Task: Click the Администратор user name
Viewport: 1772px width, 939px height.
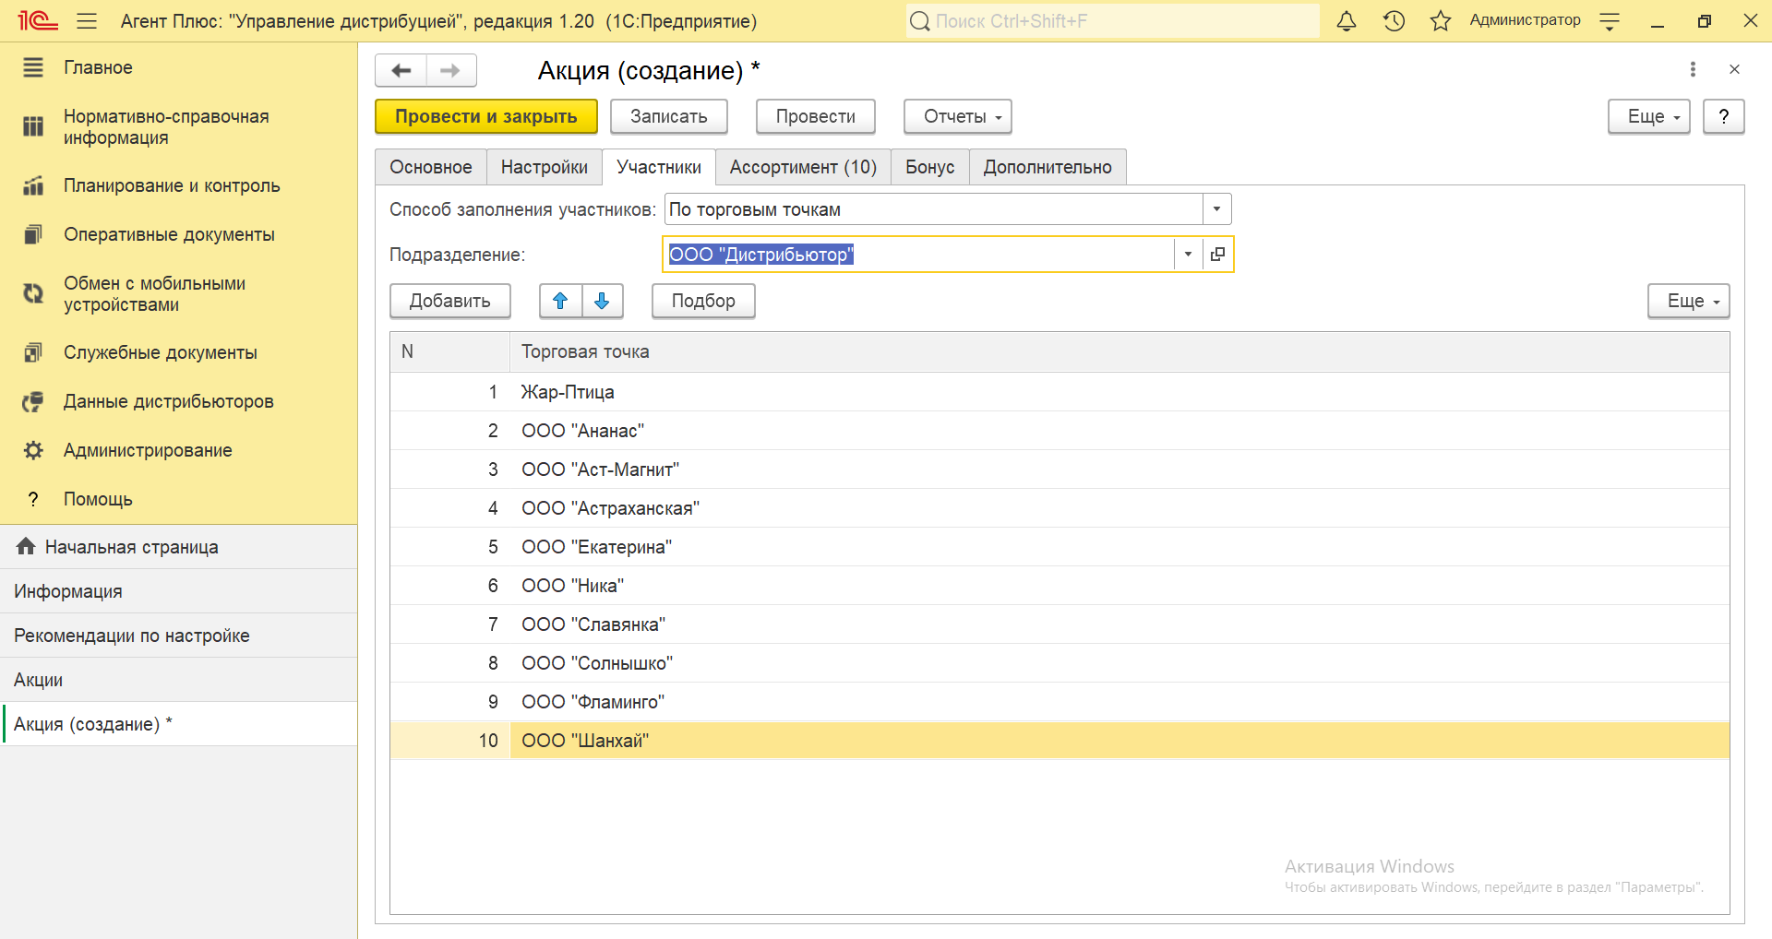Action: [1525, 20]
